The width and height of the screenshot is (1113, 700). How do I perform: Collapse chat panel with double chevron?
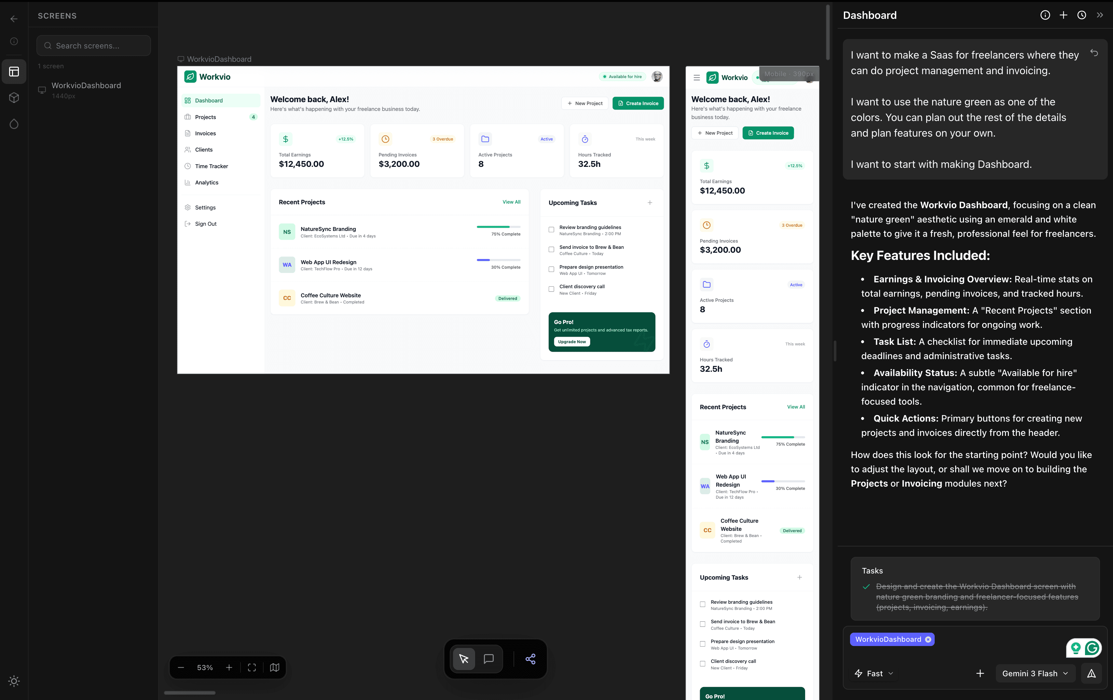pyautogui.click(x=1100, y=15)
